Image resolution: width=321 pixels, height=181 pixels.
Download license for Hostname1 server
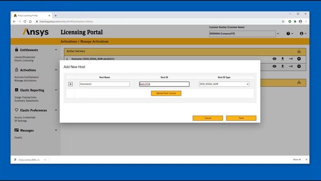[282, 59]
